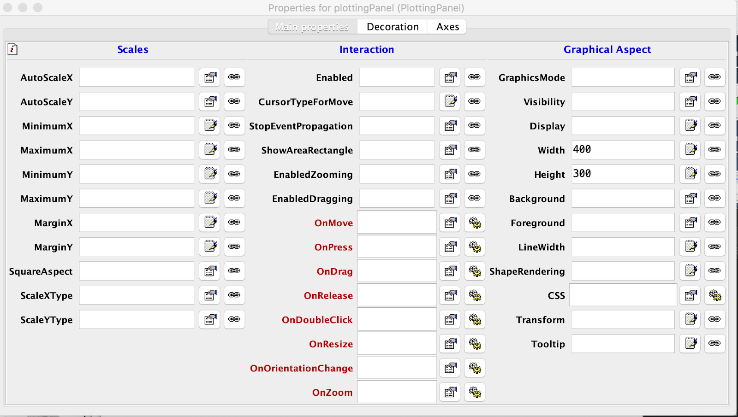Focus the Visibility input field

tap(623, 101)
